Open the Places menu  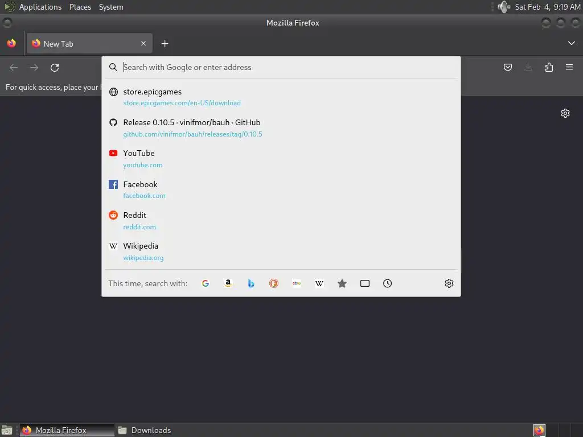(80, 7)
